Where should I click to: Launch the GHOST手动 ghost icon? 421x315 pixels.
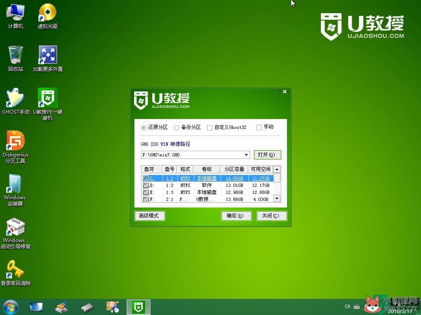pos(16,101)
